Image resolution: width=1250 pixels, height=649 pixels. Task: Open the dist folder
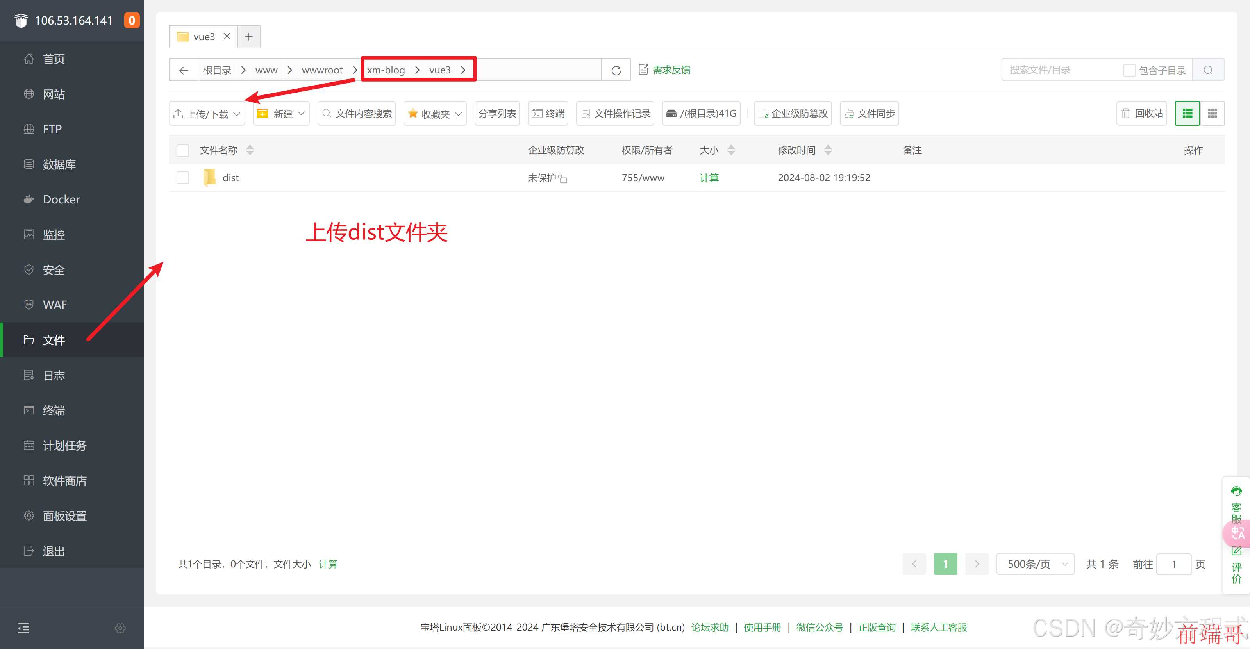(x=230, y=178)
